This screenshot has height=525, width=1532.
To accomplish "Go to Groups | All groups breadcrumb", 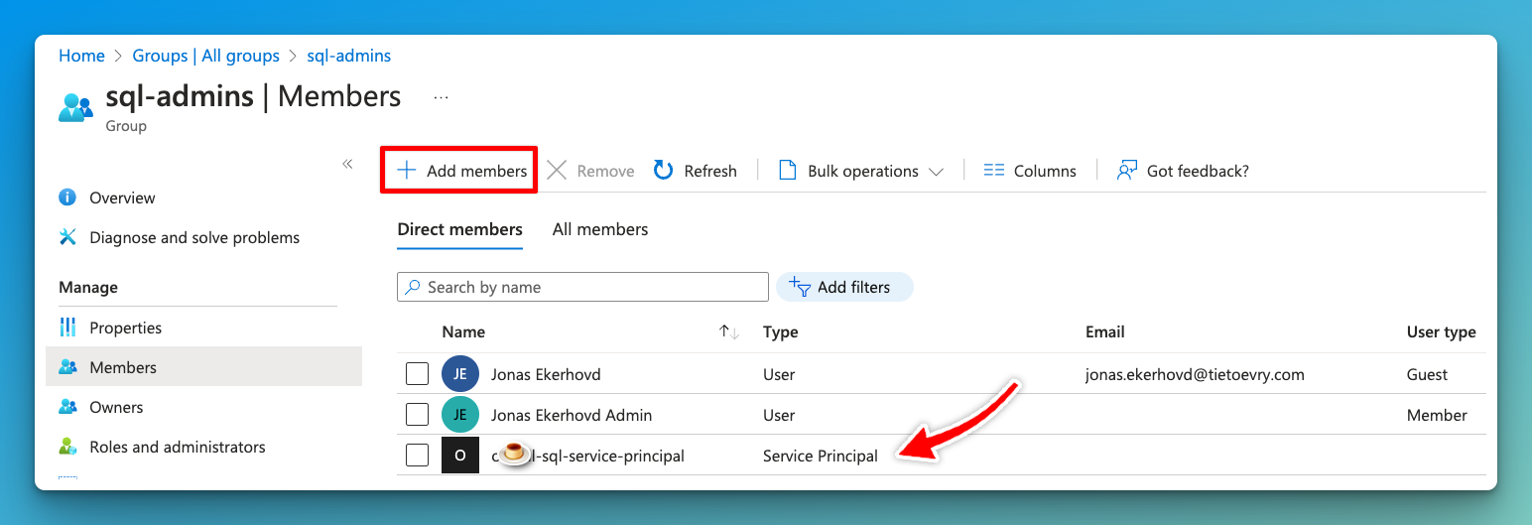I will 205,56.
